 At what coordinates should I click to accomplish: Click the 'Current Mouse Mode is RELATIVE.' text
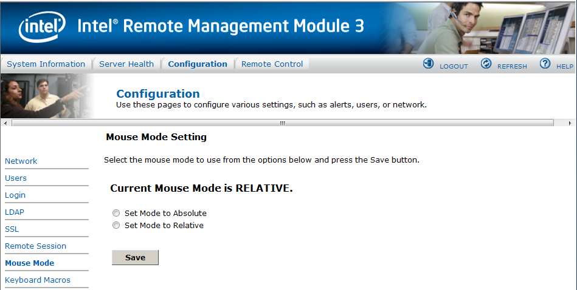pos(201,188)
